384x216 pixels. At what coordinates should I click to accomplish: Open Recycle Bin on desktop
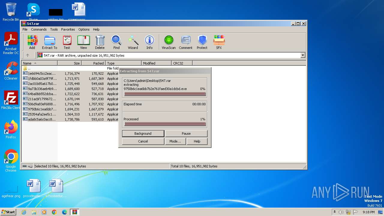11,12
